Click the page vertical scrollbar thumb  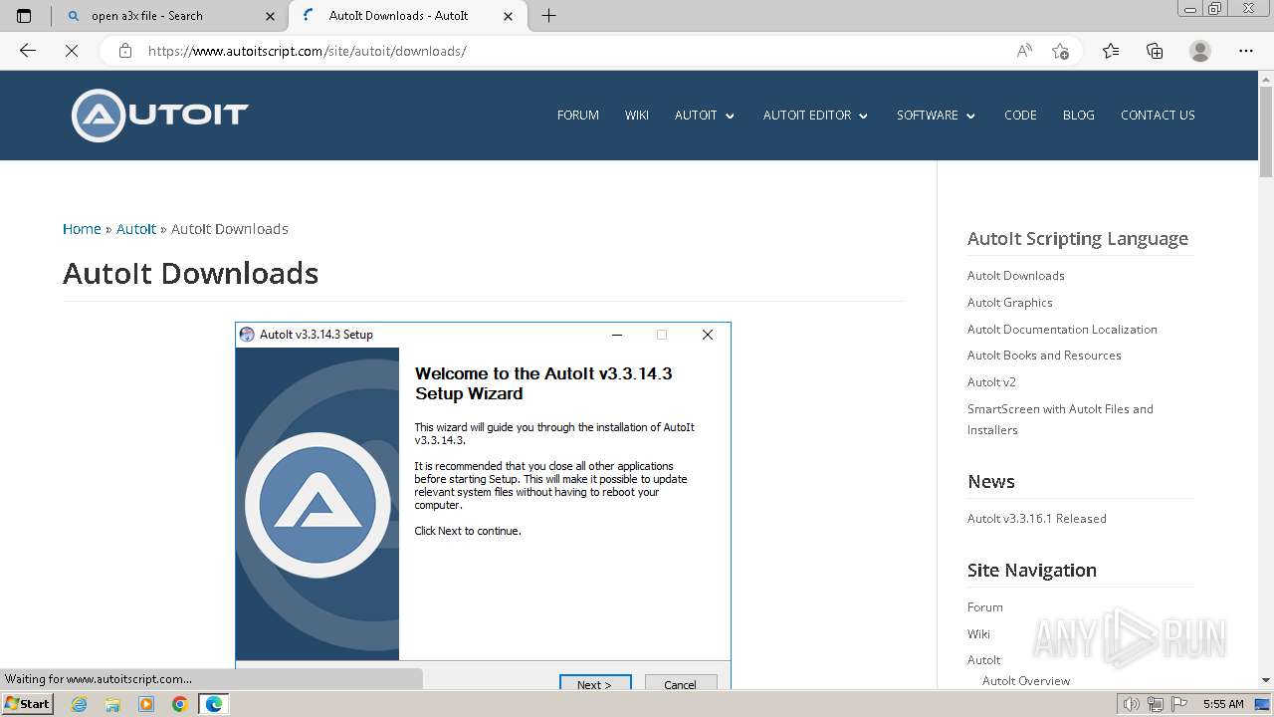[1266, 129]
